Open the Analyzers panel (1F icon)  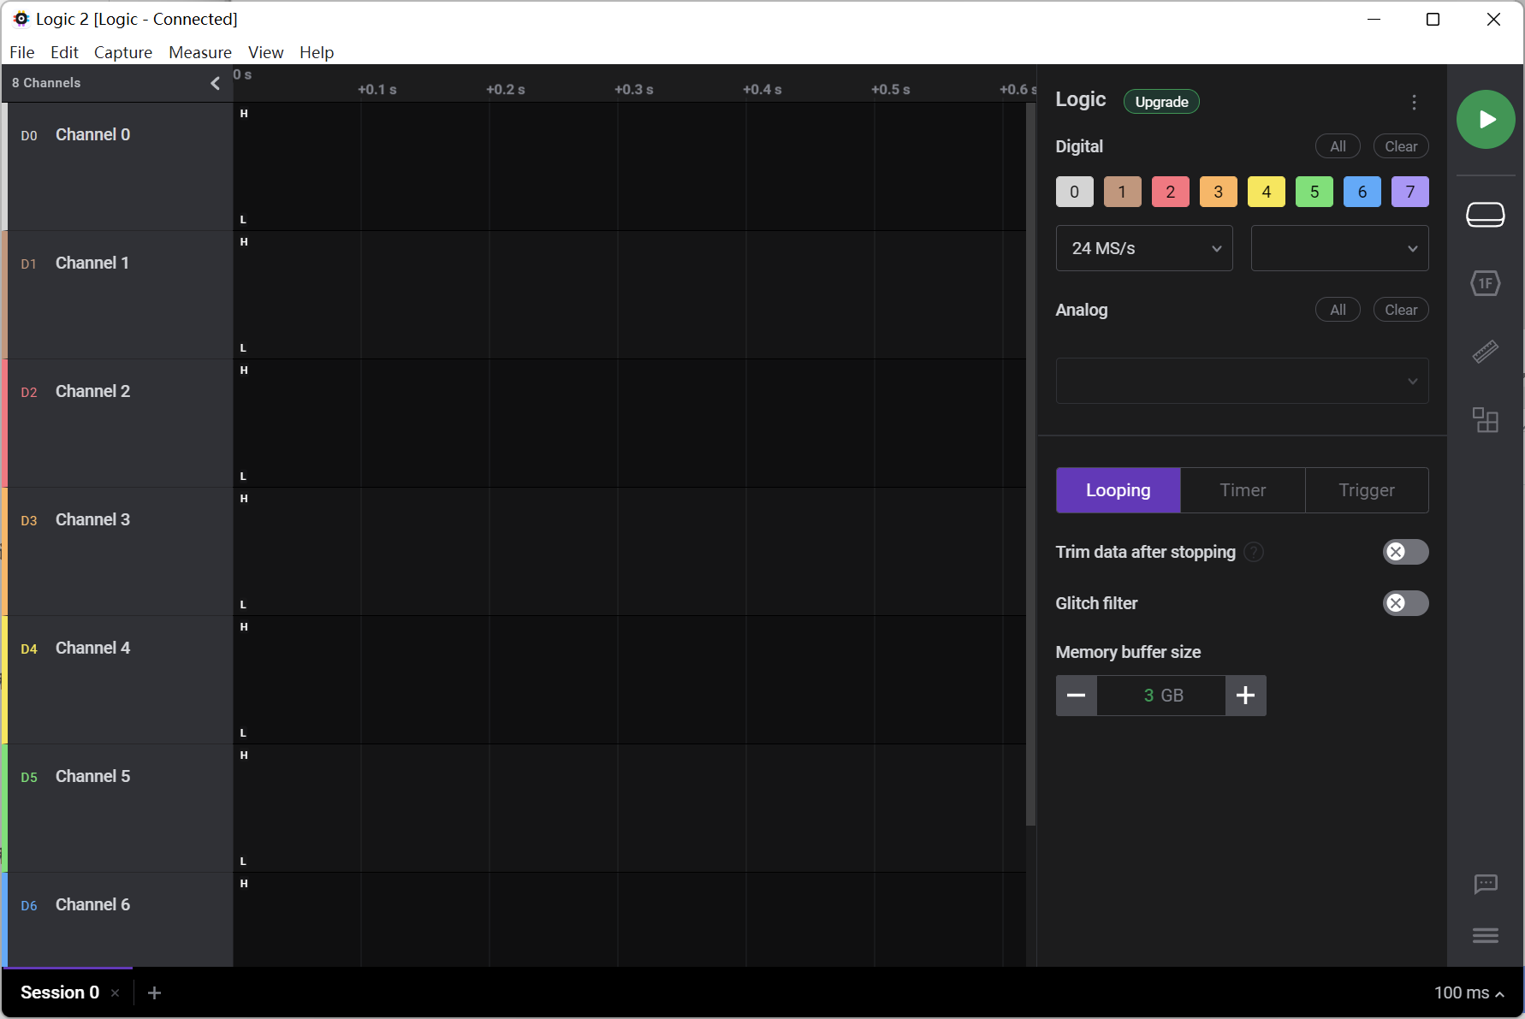[1486, 283]
